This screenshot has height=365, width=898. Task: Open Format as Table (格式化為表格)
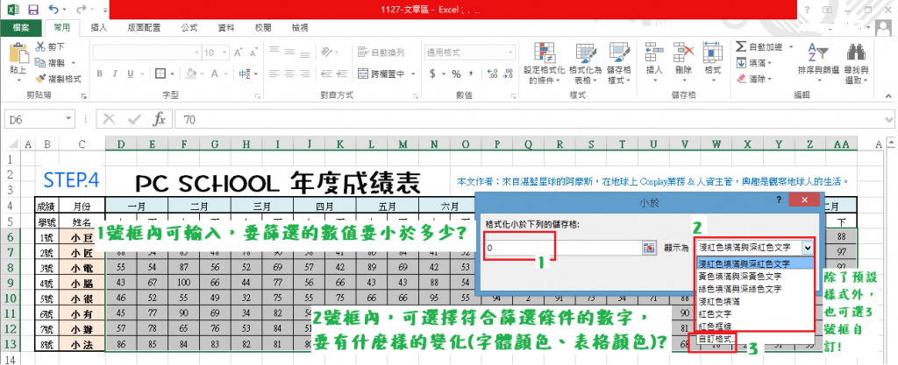[x=585, y=63]
